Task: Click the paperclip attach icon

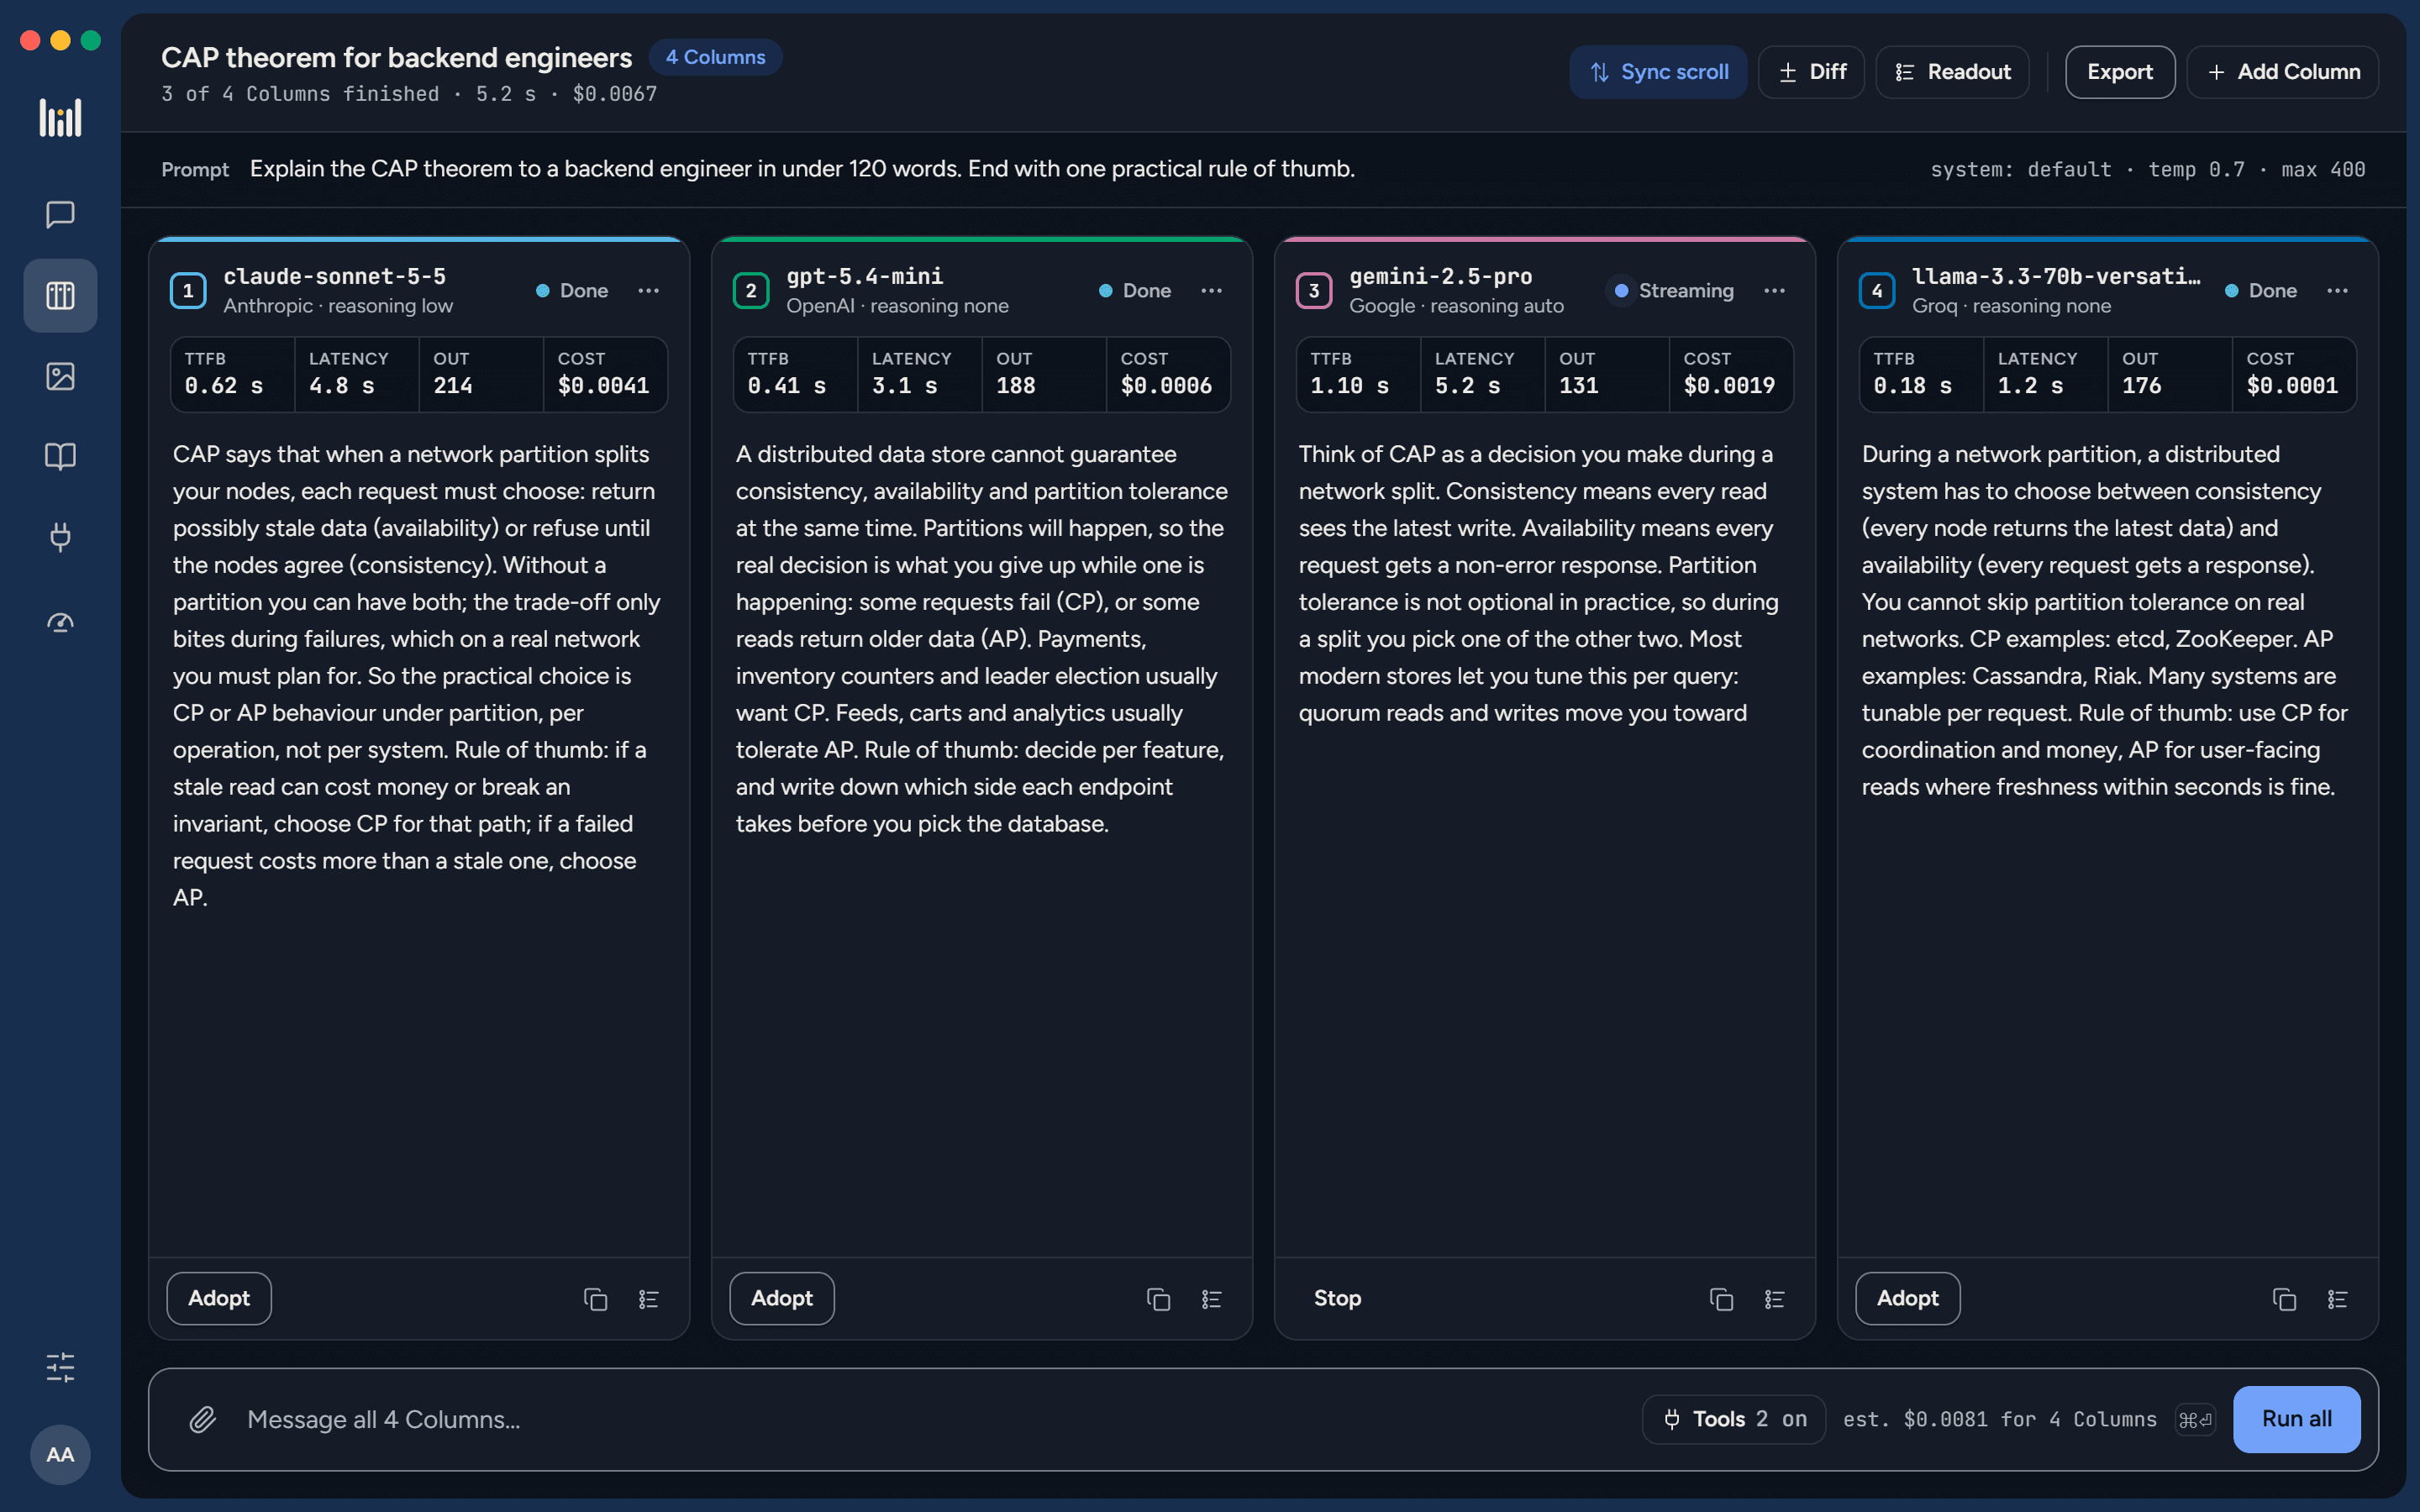Action: (x=203, y=1419)
